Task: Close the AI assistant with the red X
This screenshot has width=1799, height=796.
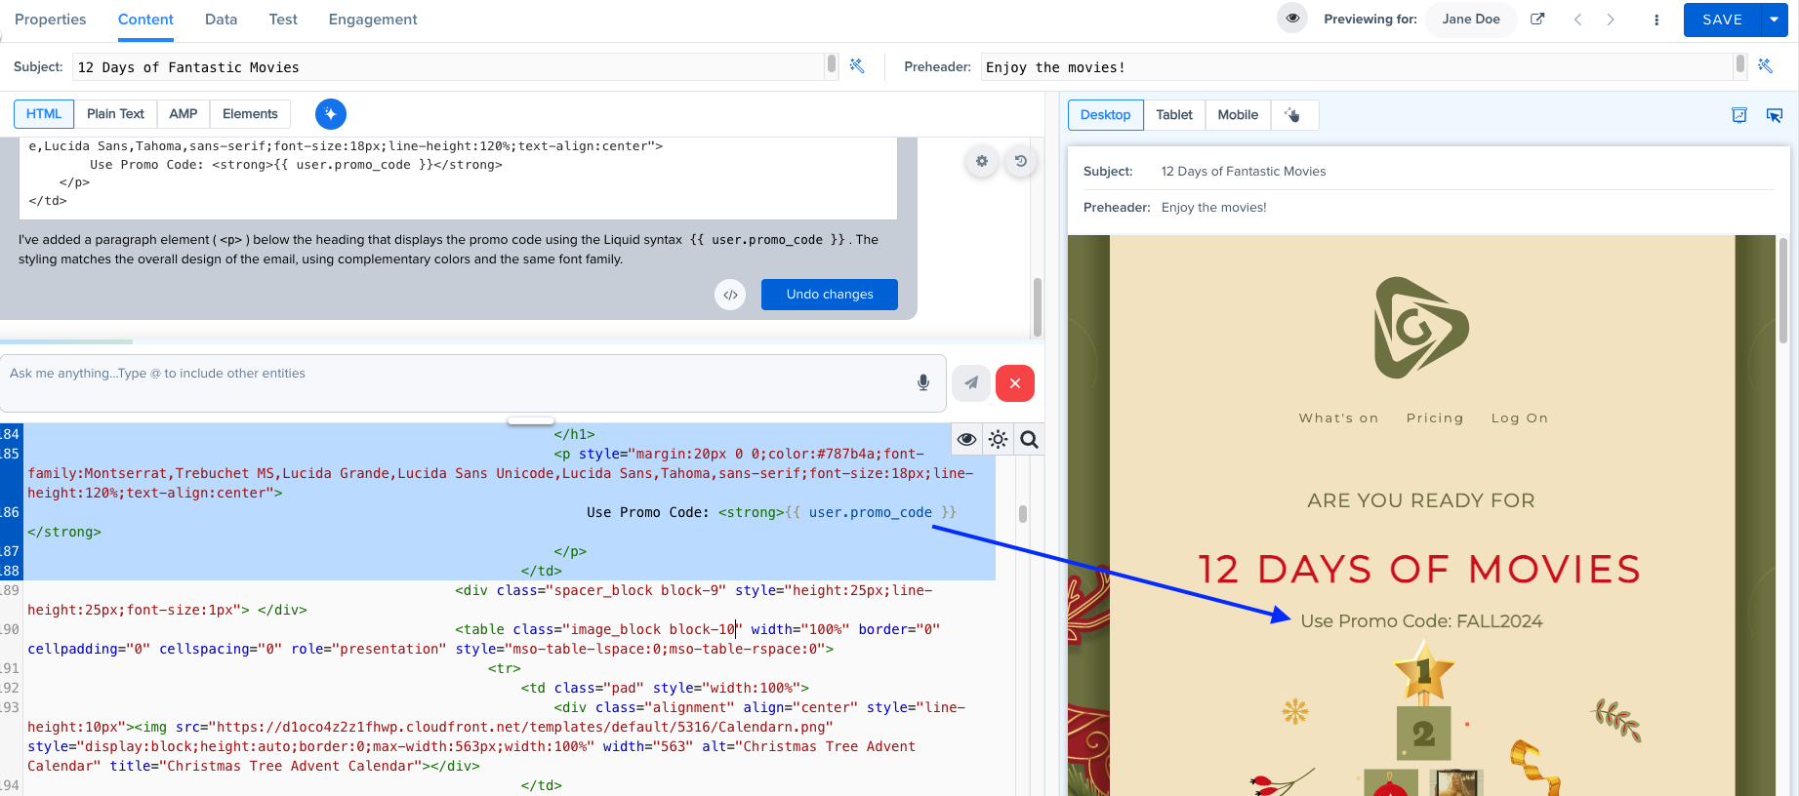Action: [1015, 383]
